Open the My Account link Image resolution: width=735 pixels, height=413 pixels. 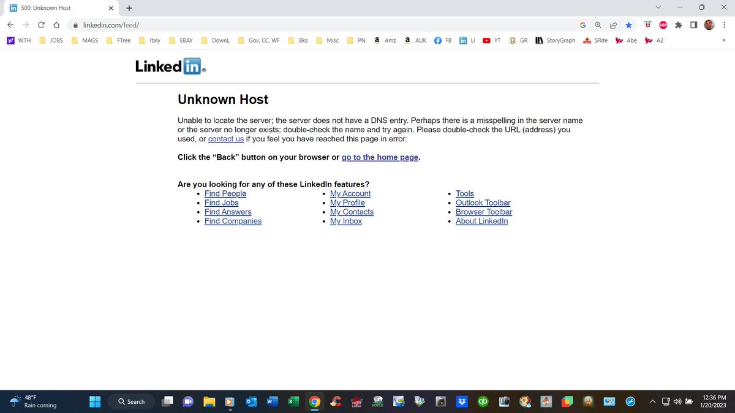pos(350,193)
